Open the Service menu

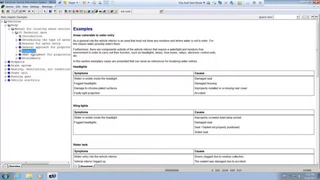[x=9, y=6]
